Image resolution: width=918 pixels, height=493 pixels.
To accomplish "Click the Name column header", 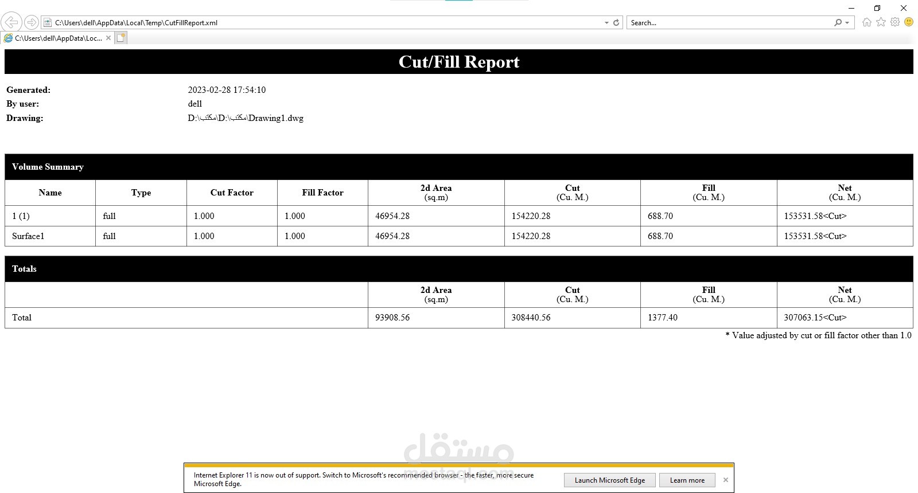I will pyautogui.click(x=50, y=193).
